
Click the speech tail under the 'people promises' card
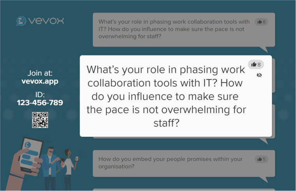pos(264,179)
